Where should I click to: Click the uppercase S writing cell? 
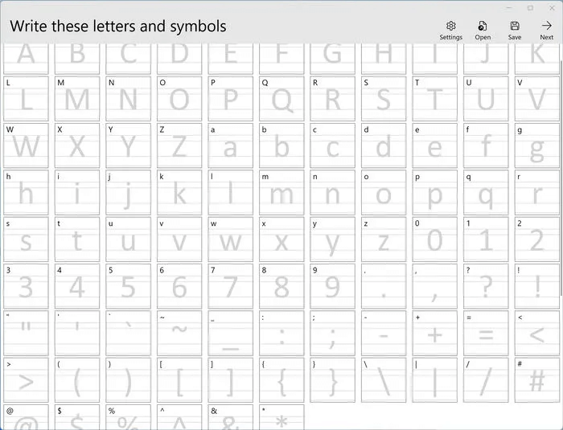(x=384, y=98)
